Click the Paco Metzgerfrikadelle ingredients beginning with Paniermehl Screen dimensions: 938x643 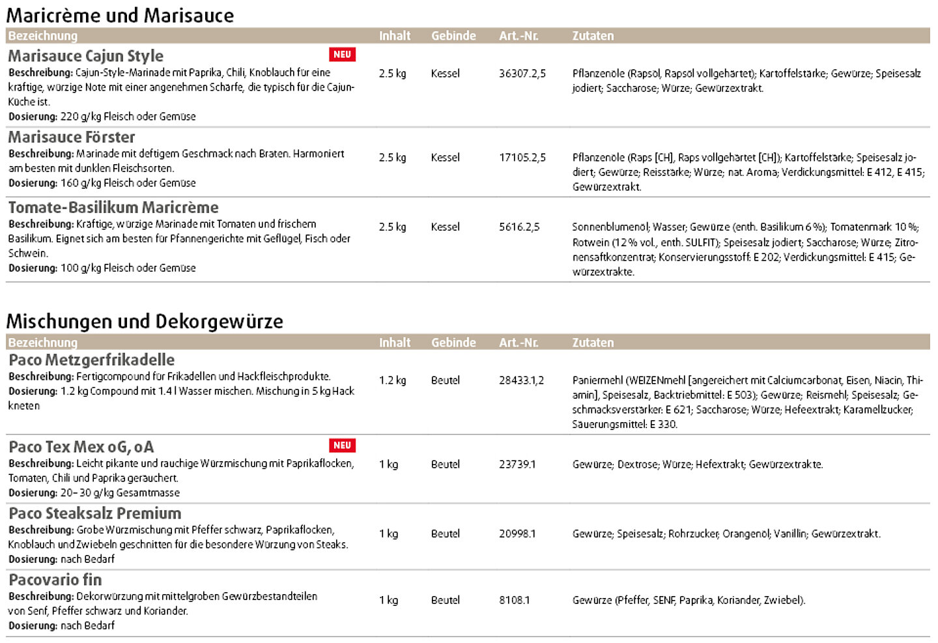coord(748,402)
